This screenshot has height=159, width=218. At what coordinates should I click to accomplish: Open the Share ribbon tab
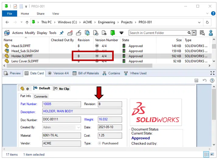(x=40, y=14)
